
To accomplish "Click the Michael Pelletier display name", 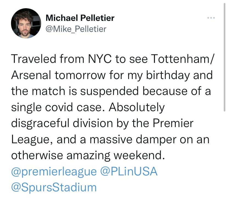I will point(80,18).
